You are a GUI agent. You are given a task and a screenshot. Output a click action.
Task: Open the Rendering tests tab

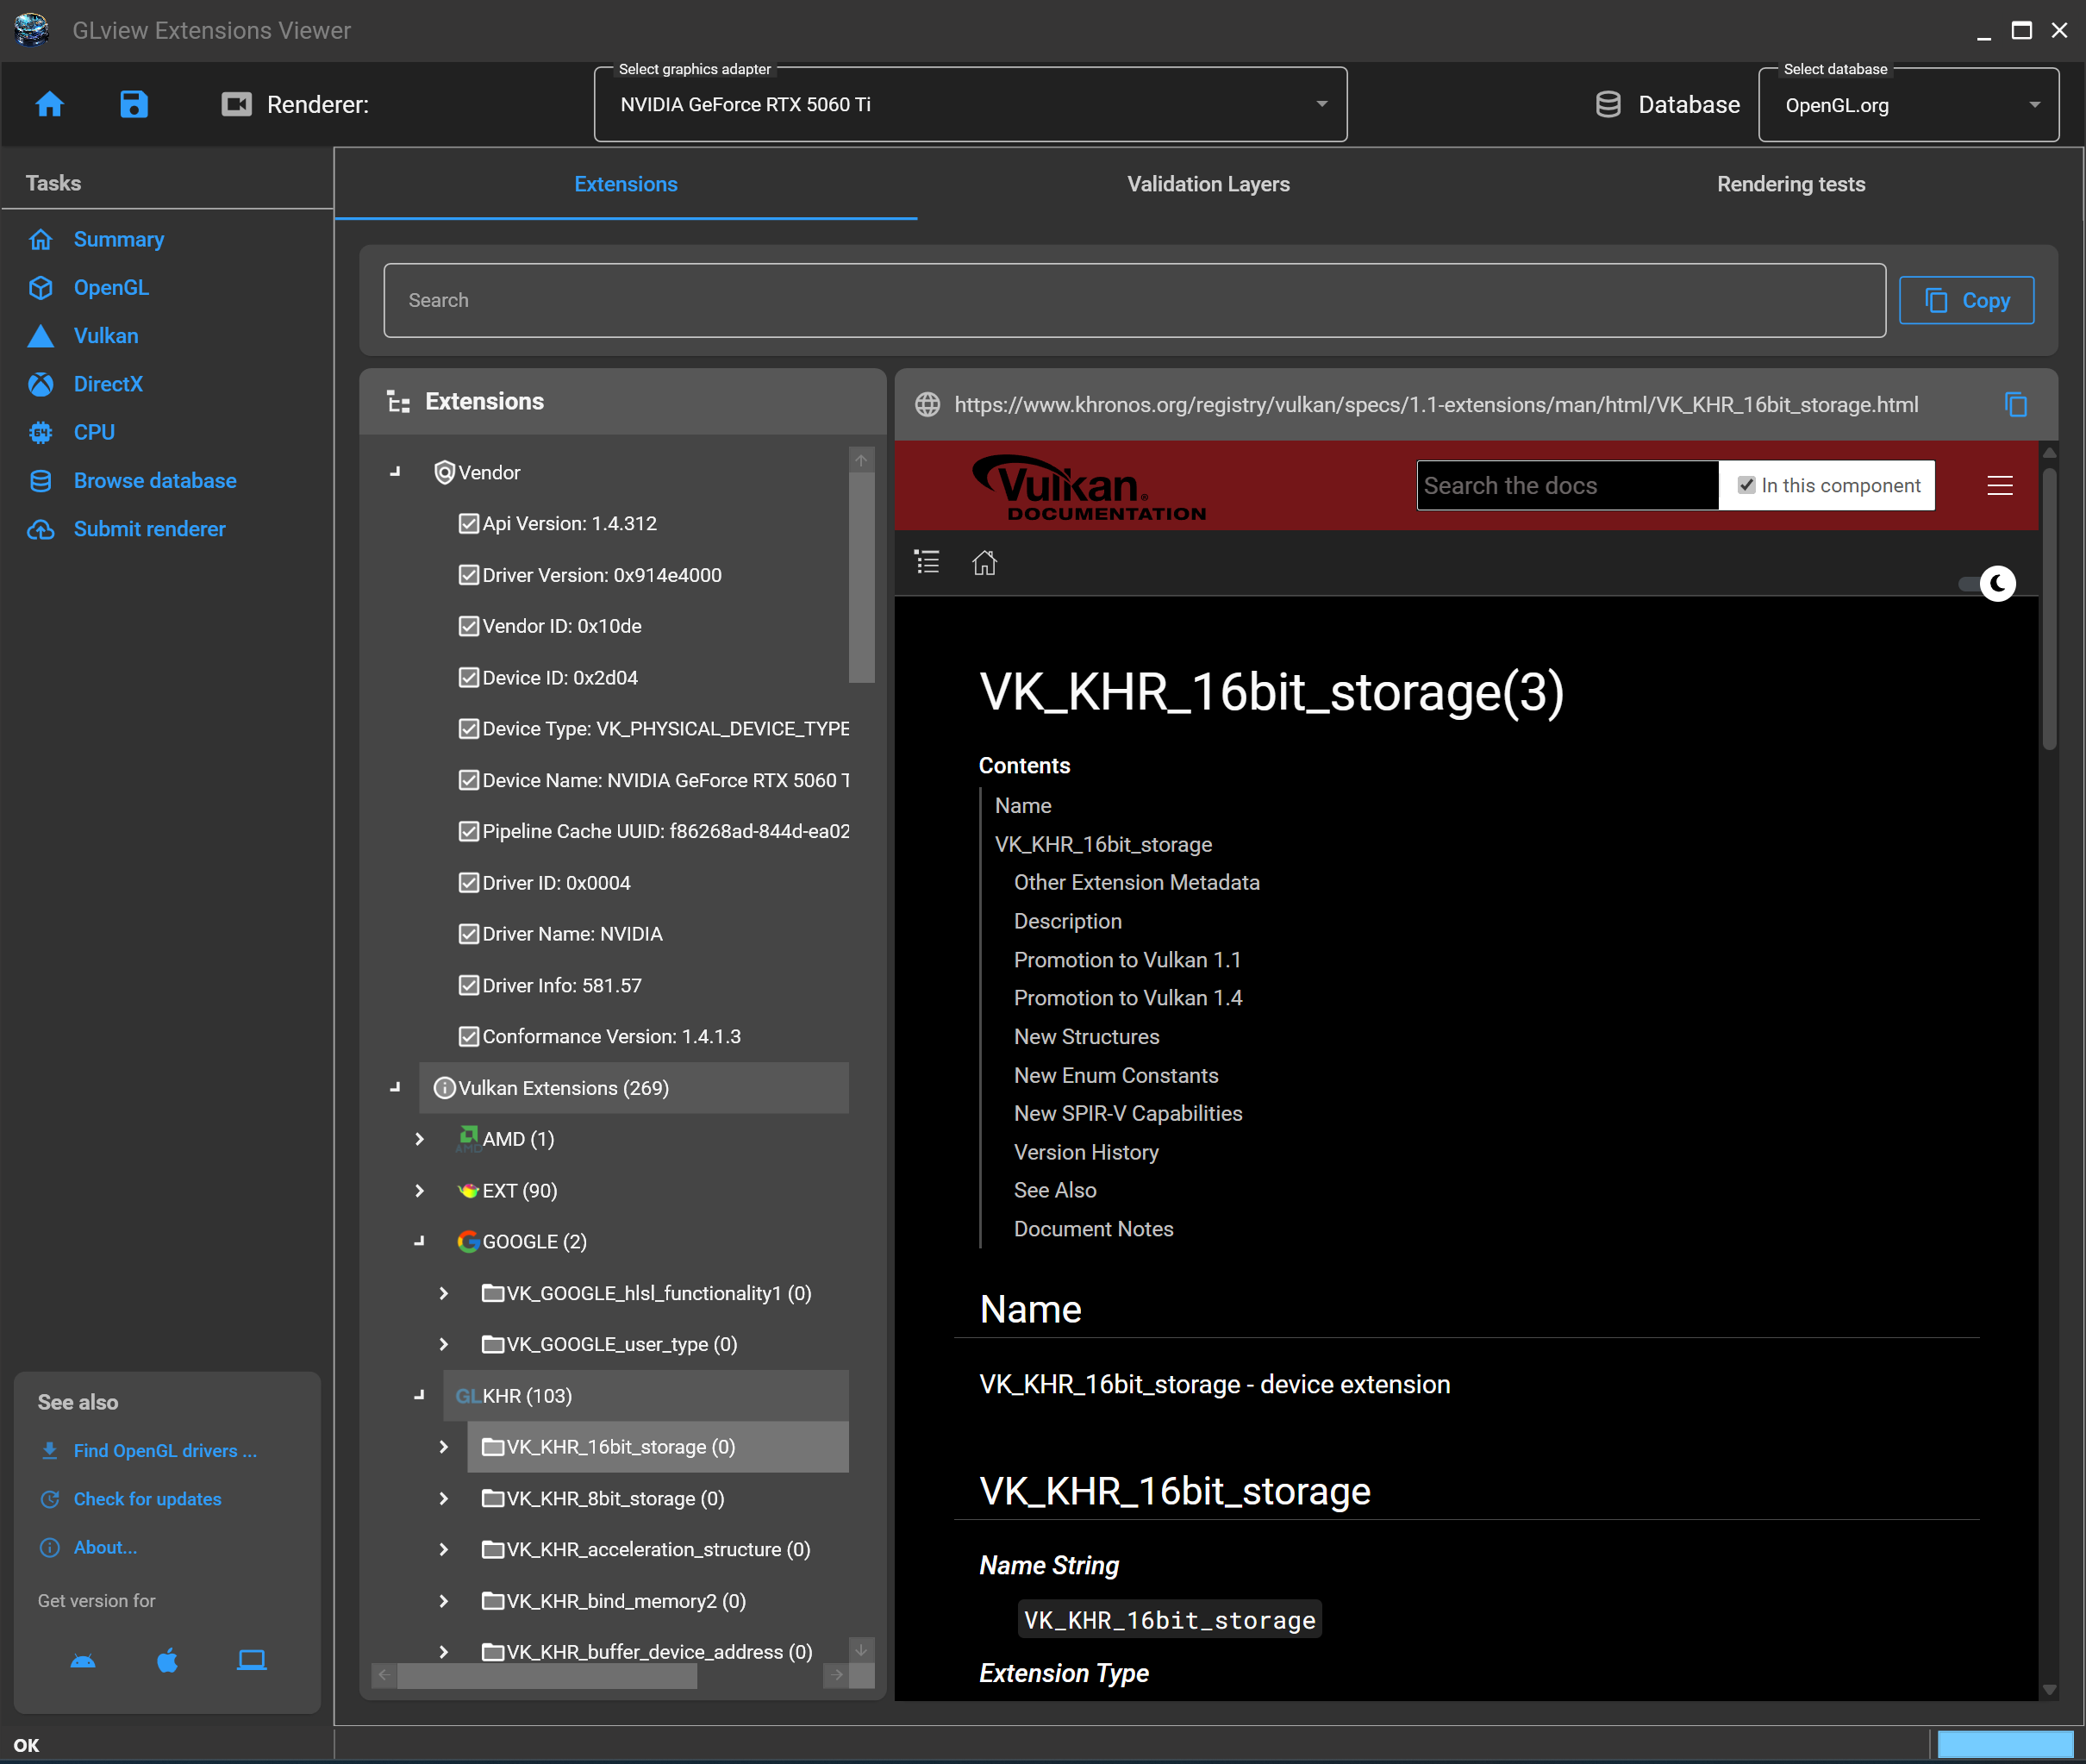(1790, 184)
